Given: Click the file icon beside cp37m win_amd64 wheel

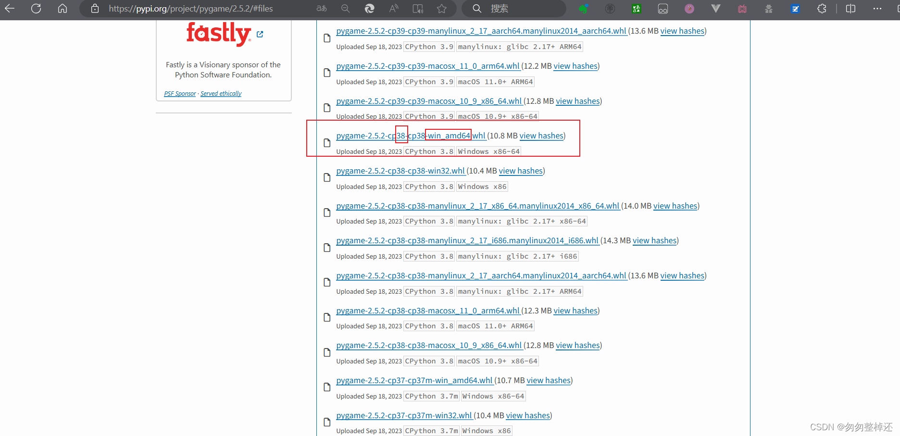Looking at the screenshot, I should point(327,387).
